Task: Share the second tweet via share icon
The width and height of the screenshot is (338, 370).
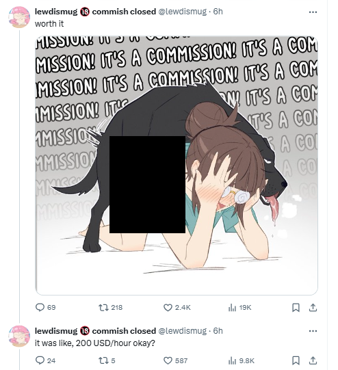Action: [x=313, y=360]
